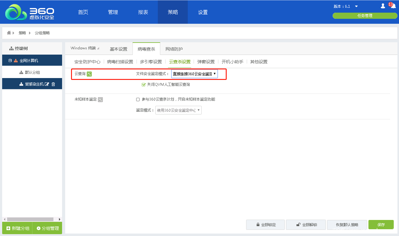Collapse the 全网计算机 tree node
This screenshot has width=399, height=236.
[10, 61]
